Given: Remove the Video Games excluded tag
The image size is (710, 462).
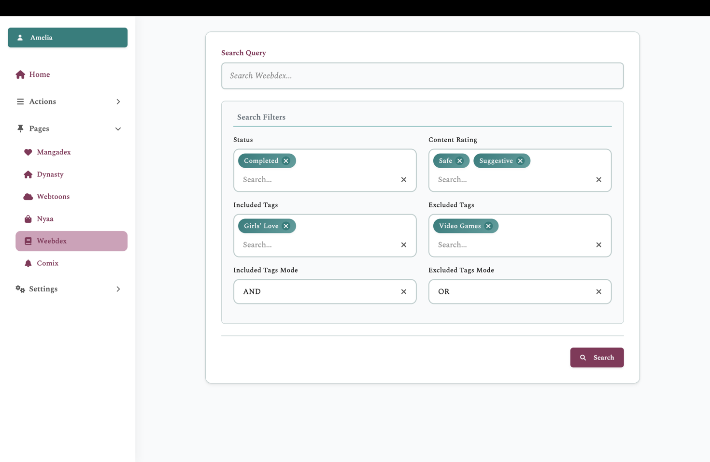Looking at the screenshot, I should (x=488, y=226).
